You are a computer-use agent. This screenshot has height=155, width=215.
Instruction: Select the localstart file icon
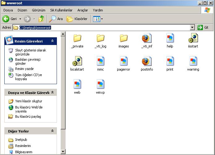77,61
